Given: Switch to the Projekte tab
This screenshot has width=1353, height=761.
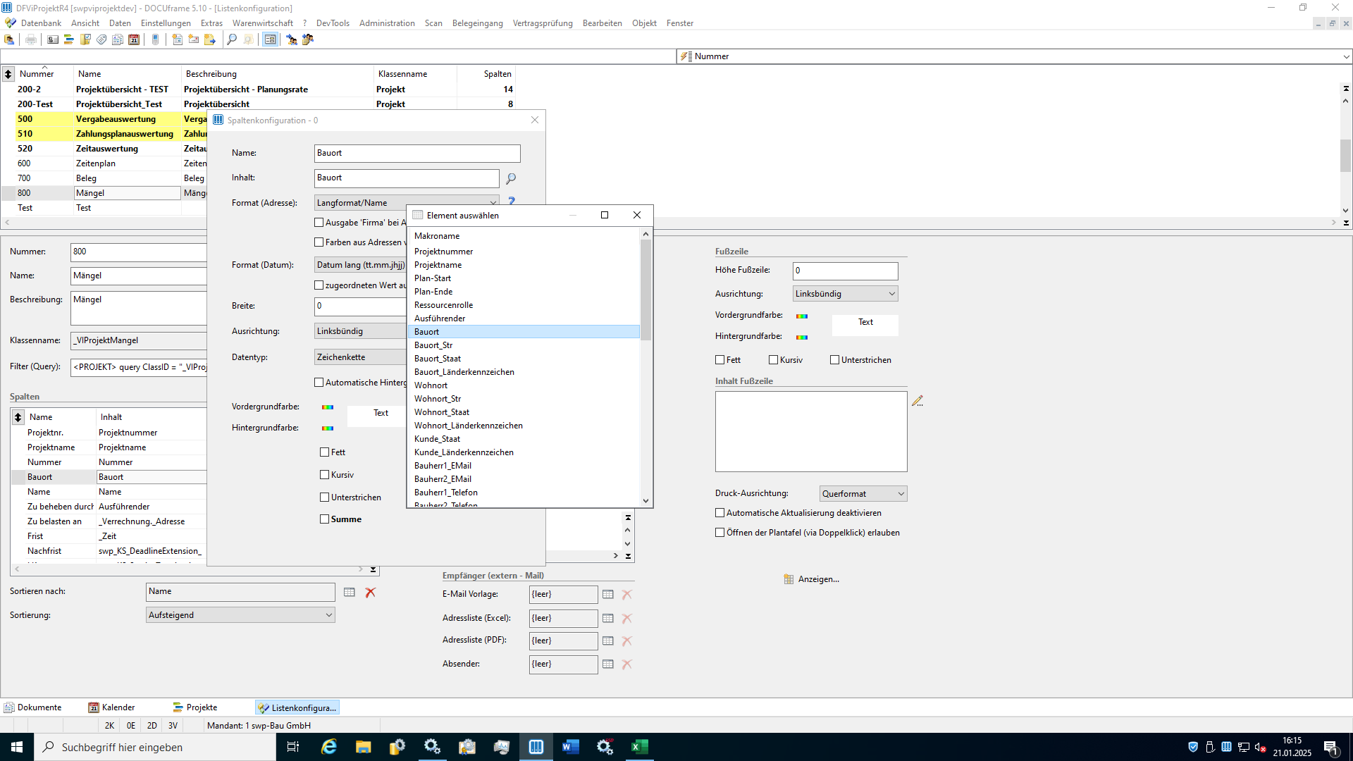Looking at the screenshot, I should pos(195,707).
